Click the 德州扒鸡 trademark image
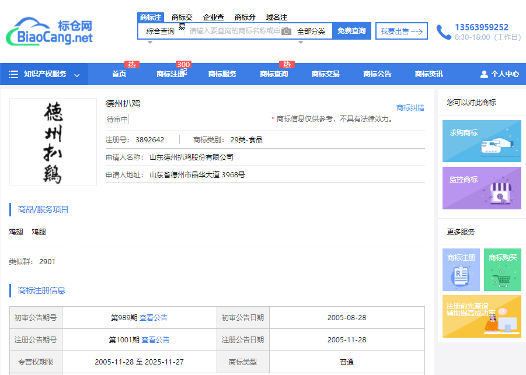This screenshot has width=526, height=375. [x=53, y=142]
